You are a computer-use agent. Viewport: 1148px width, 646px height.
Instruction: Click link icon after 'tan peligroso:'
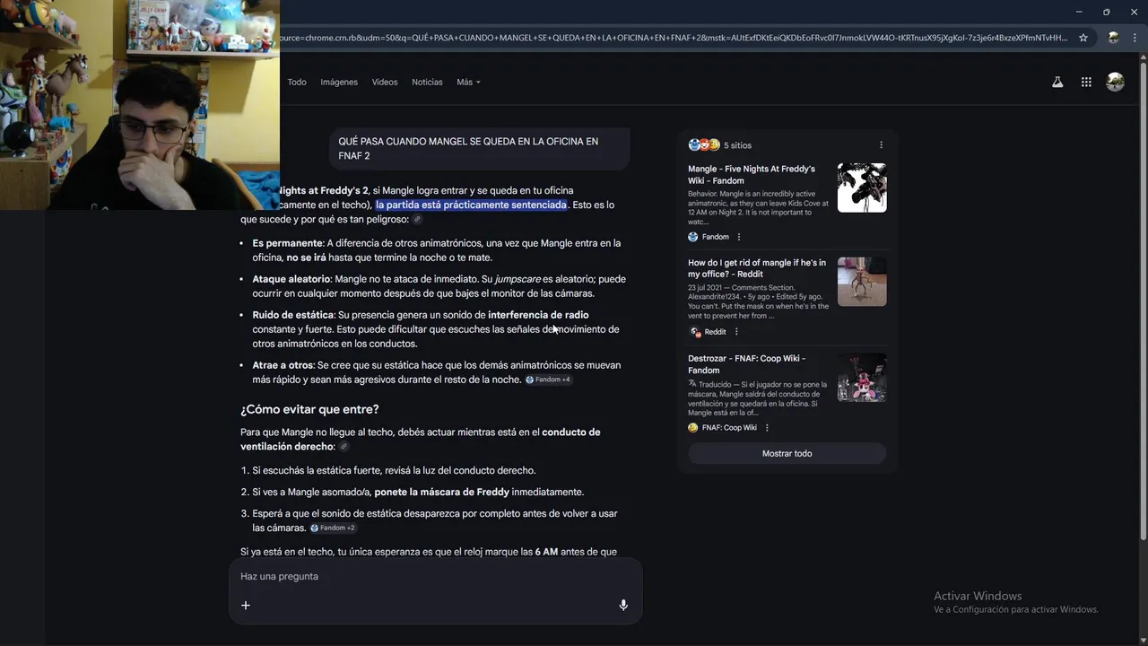[417, 219]
